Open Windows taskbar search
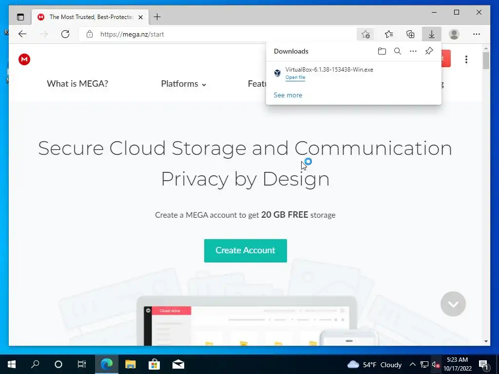 [35, 364]
